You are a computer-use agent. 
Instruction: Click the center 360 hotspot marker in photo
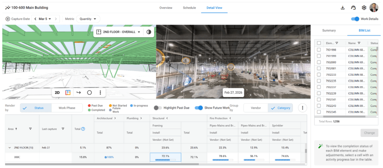[231, 66]
